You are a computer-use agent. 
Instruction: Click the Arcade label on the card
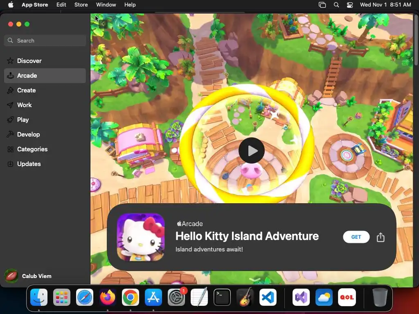(x=190, y=224)
